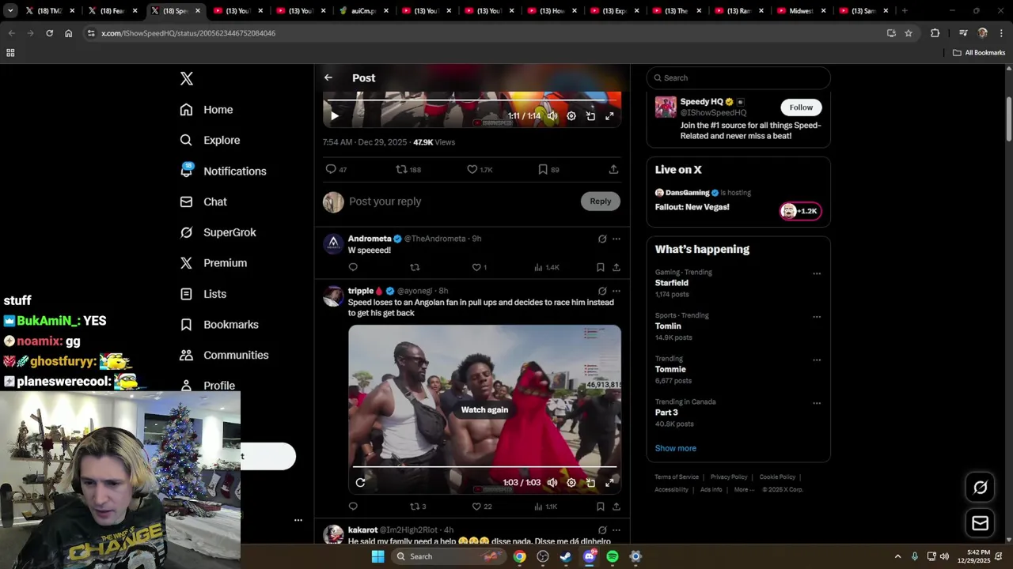Open more options on tripple's reply
The height and width of the screenshot is (569, 1013).
point(617,291)
